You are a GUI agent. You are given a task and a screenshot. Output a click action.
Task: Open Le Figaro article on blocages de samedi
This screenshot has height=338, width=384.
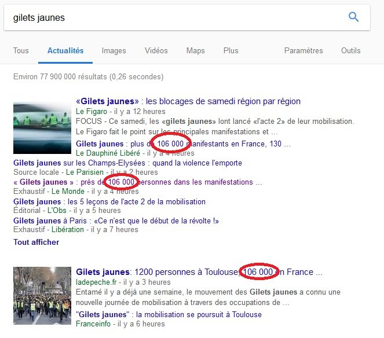coord(188,101)
